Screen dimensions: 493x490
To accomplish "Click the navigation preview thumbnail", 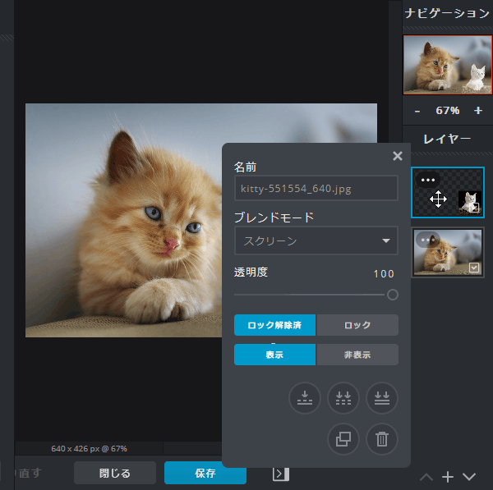I will 448,65.
